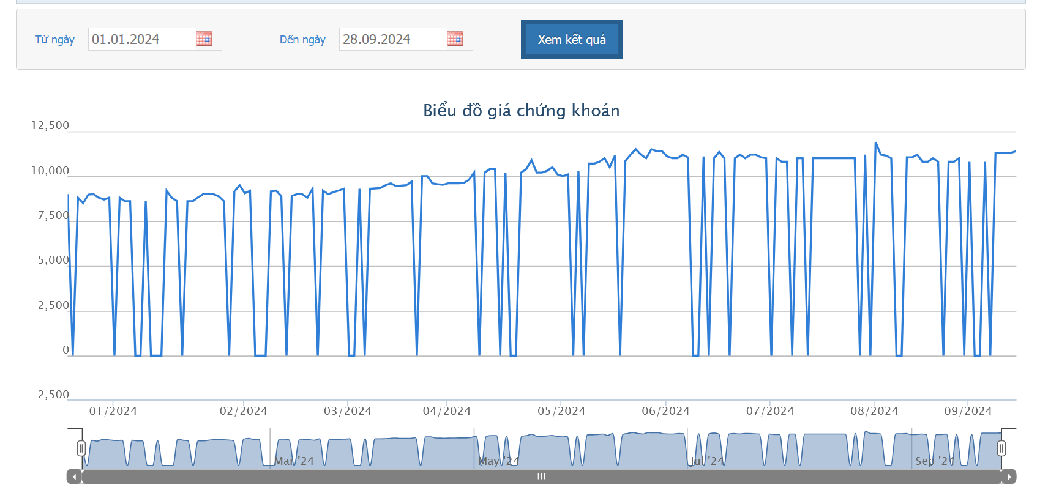Screen dimensions: 1048x490
Task: Click the x-axis label 09/2024
Action: (968, 411)
